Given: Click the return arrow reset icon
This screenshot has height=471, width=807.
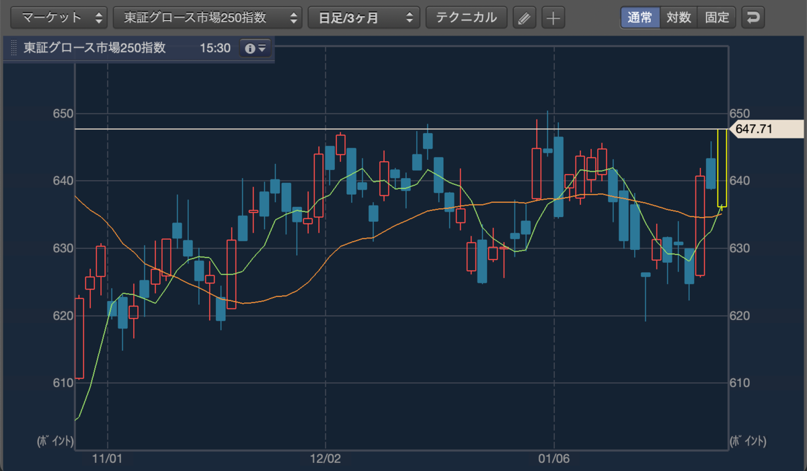Looking at the screenshot, I should coord(753,17).
